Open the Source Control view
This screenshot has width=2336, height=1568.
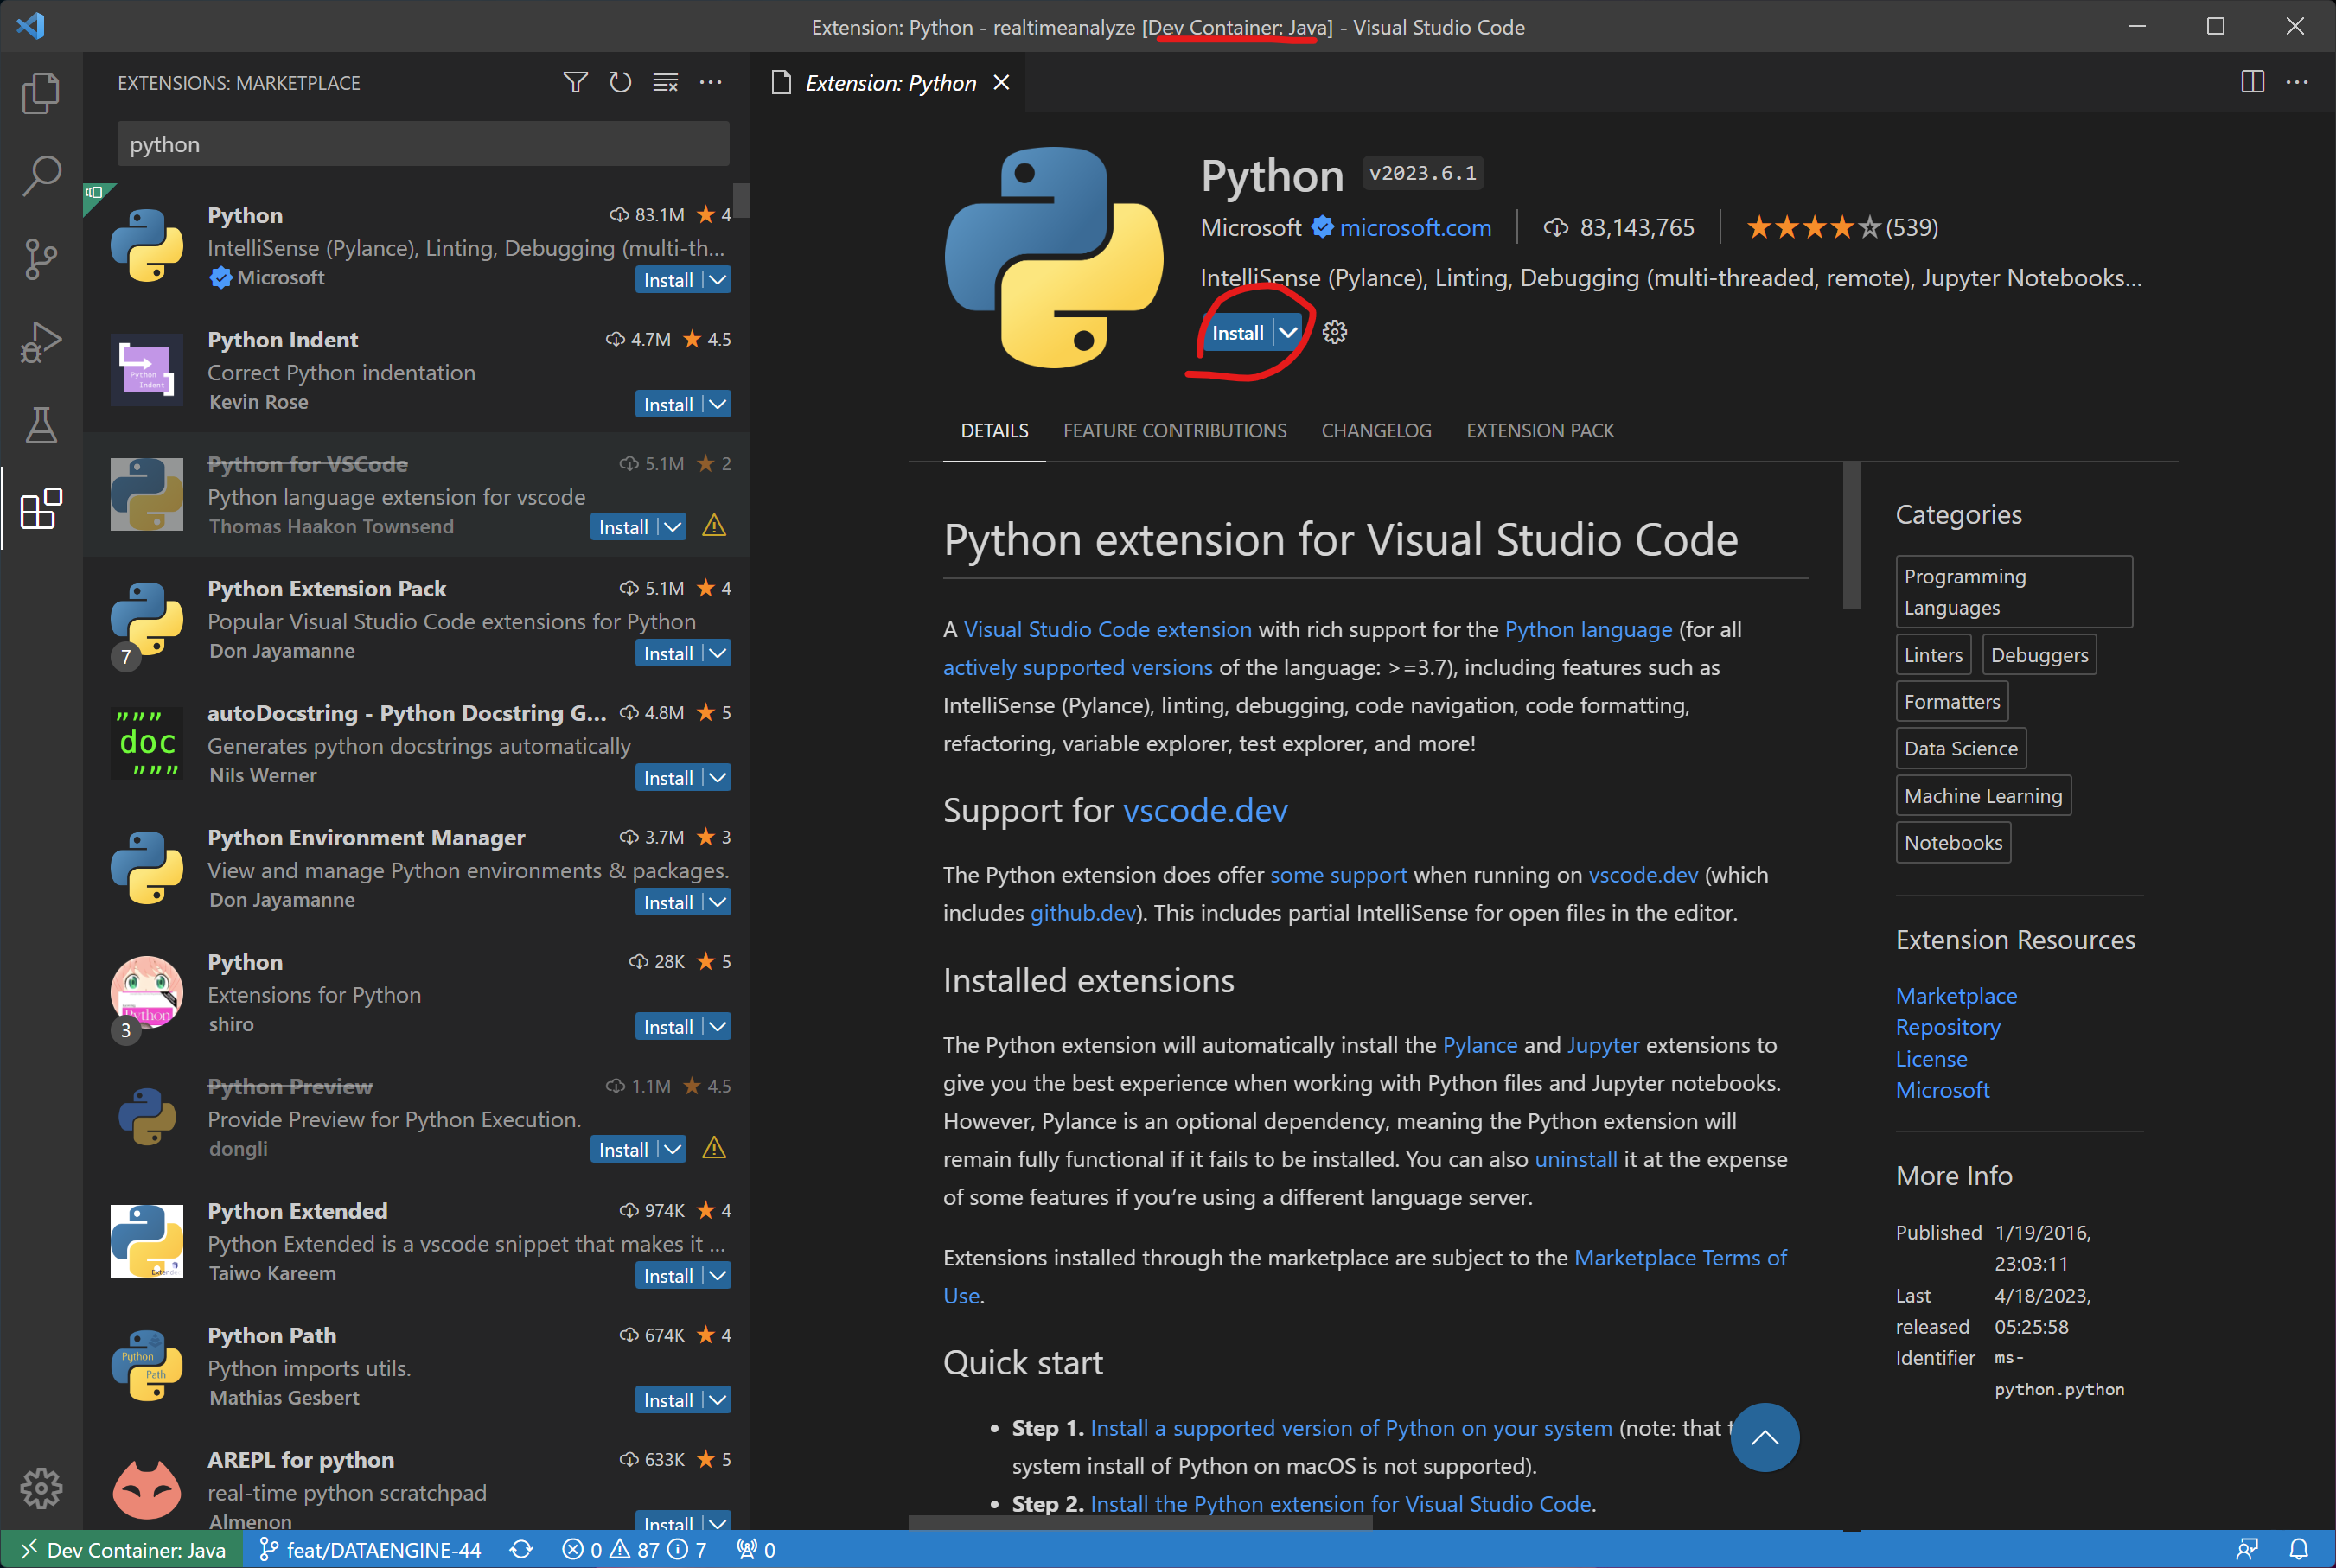click(x=40, y=258)
